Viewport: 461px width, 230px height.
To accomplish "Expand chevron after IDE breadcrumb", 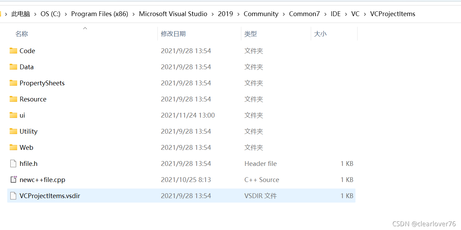I will pyautogui.click(x=346, y=14).
